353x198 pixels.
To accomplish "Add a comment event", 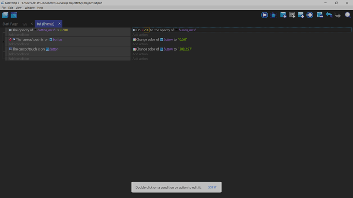I will point(301,15).
